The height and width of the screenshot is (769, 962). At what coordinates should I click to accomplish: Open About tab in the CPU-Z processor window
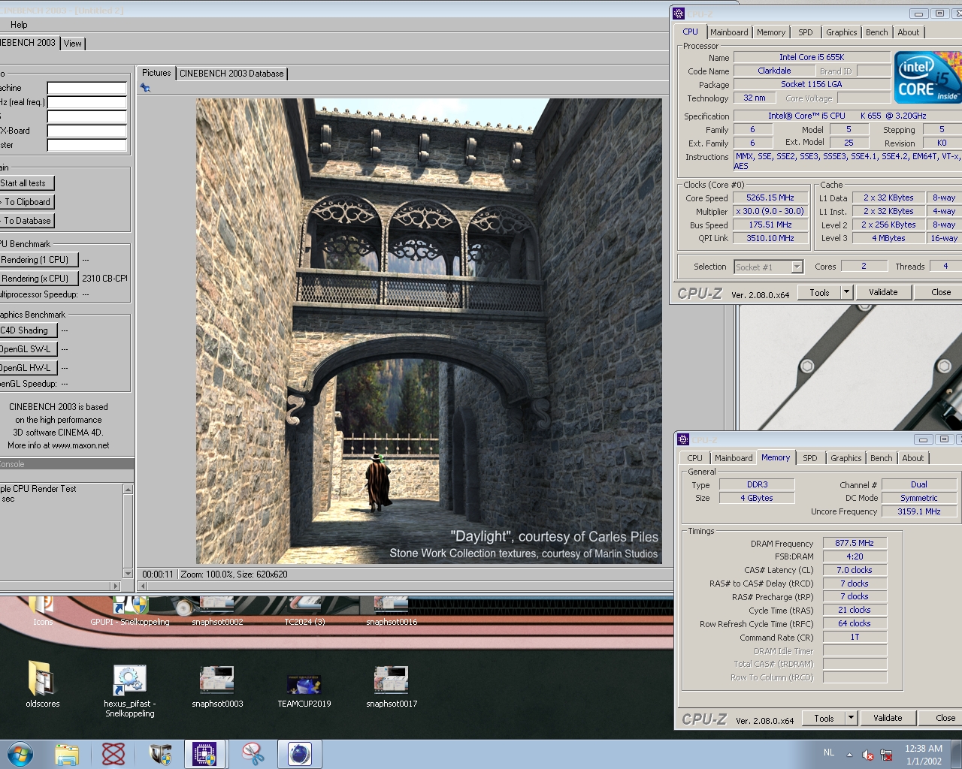pos(909,32)
